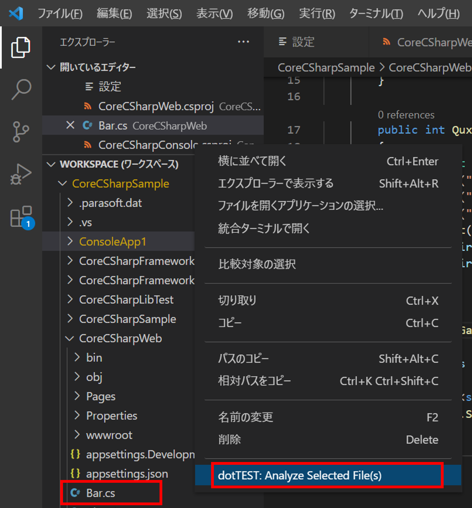Click CoreCSharpSample in the breadcrumb
Viewport: 472px width, 508px height.
pos(326,67)
